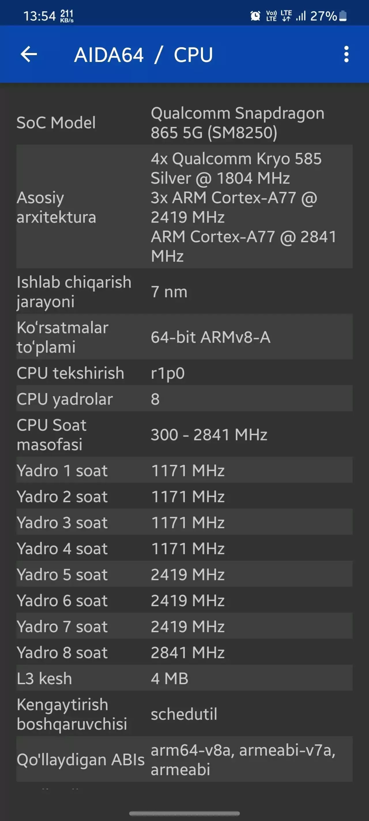Tap the Yadro 8 soat 2841 MHz row
369x821 pixels.
coord(184,652)
